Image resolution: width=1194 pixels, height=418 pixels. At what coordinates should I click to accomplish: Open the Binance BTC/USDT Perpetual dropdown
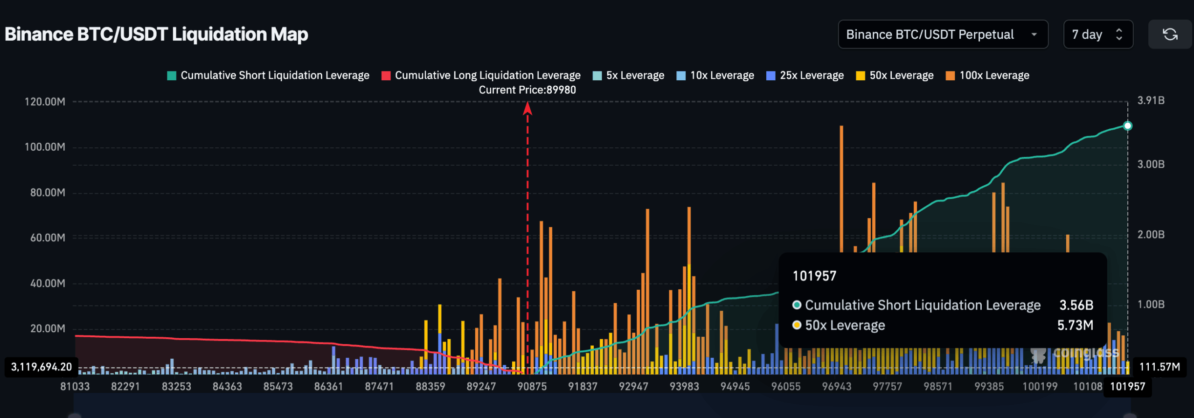click(x=942, y=35)
